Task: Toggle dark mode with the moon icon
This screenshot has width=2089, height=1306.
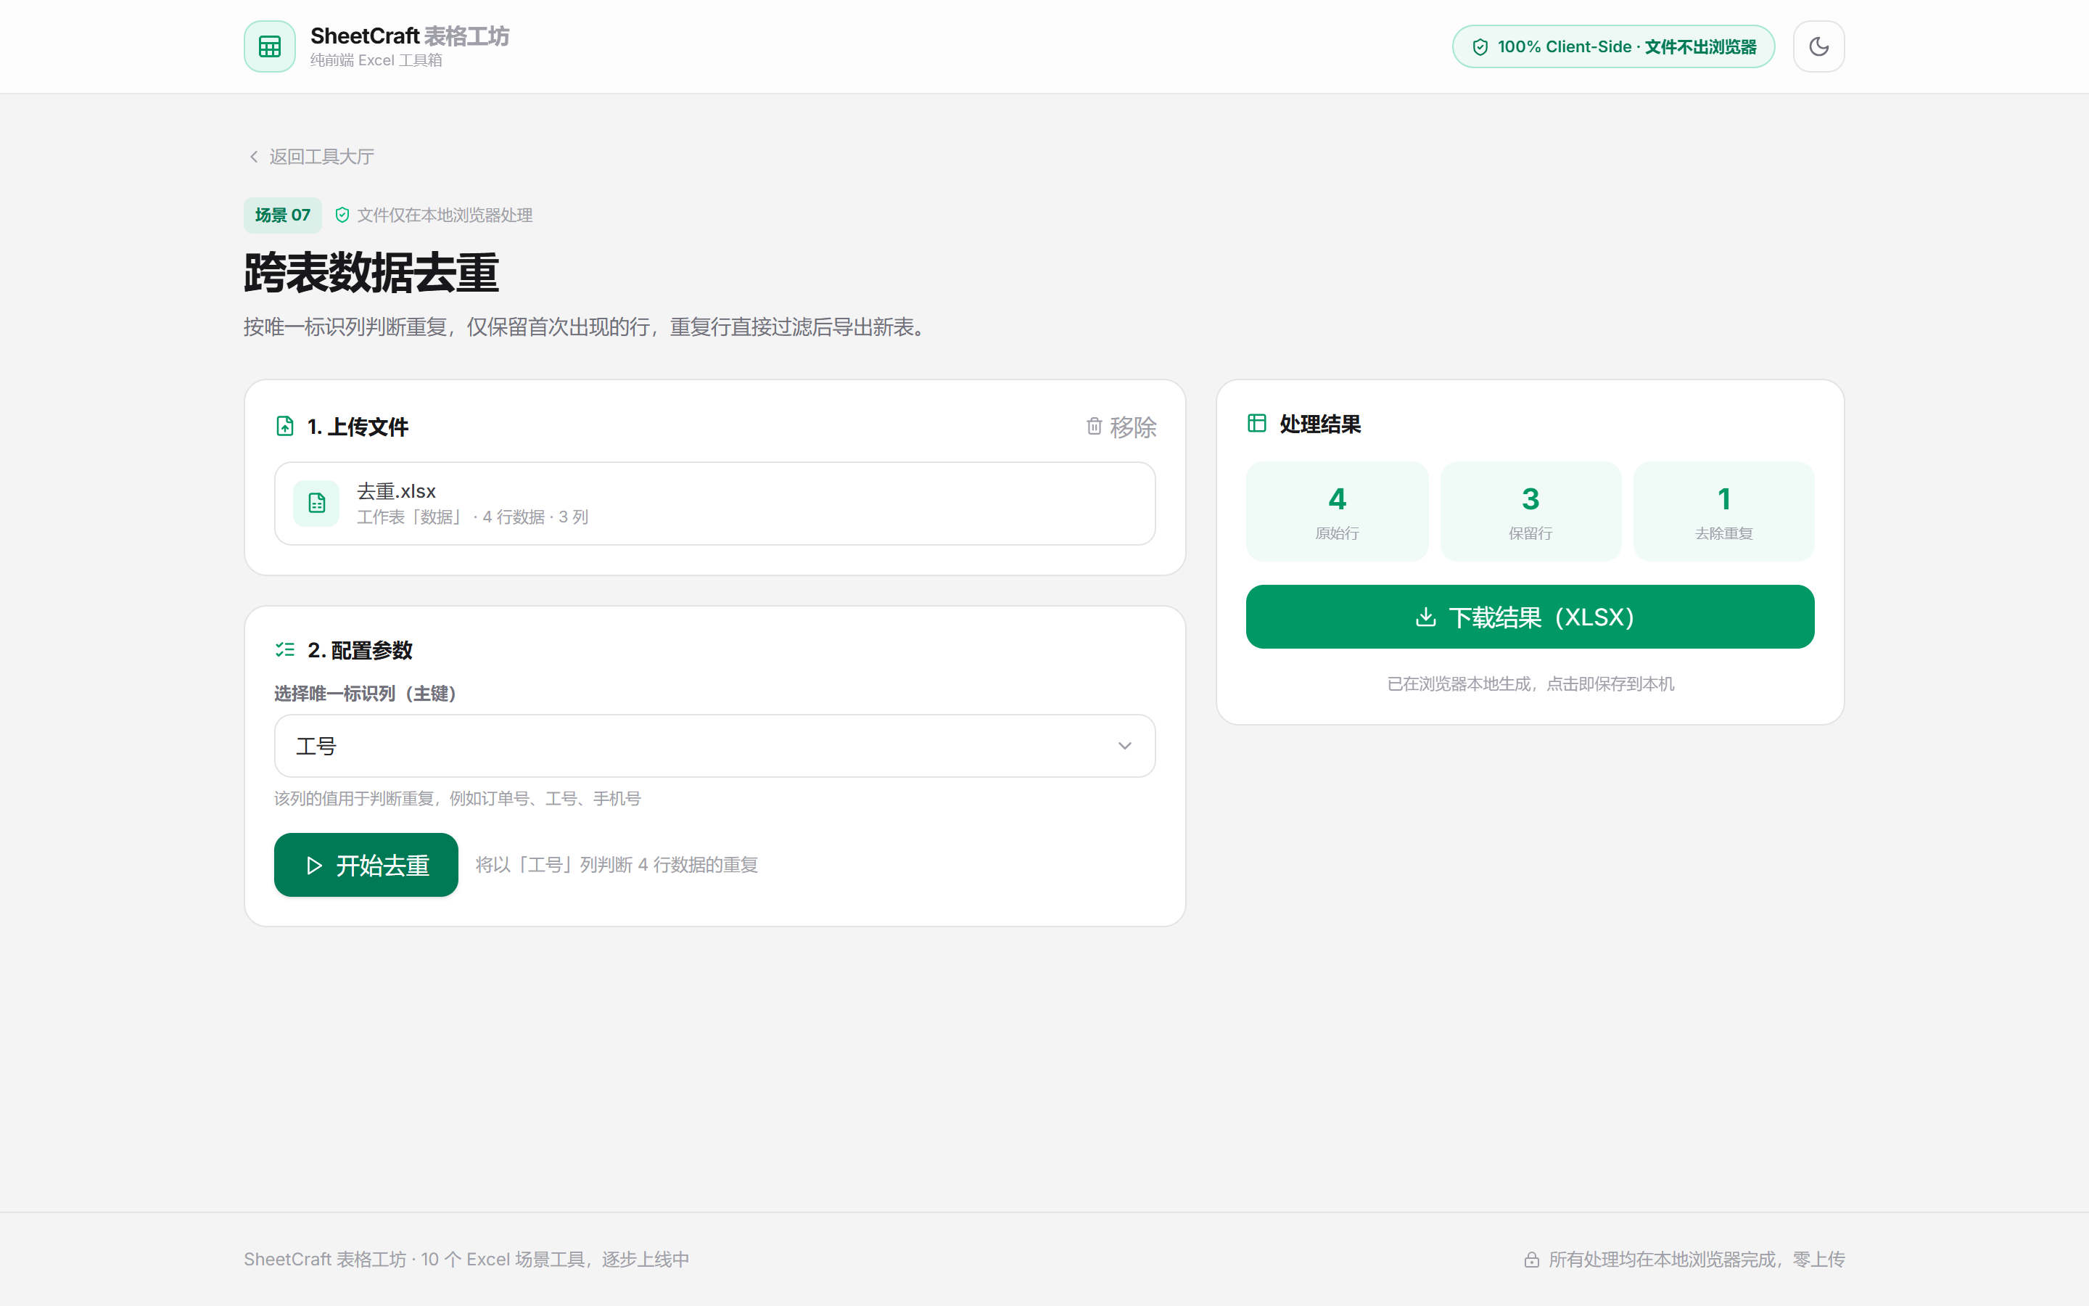Action: click(x=1819, y=46)
